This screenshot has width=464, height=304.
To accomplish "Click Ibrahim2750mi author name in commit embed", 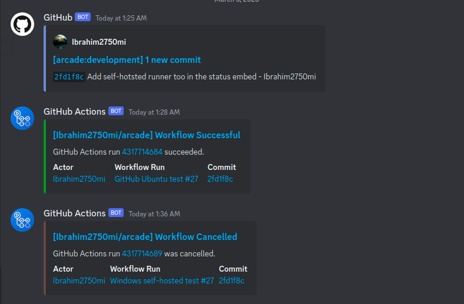I will (x=99, y=42).
